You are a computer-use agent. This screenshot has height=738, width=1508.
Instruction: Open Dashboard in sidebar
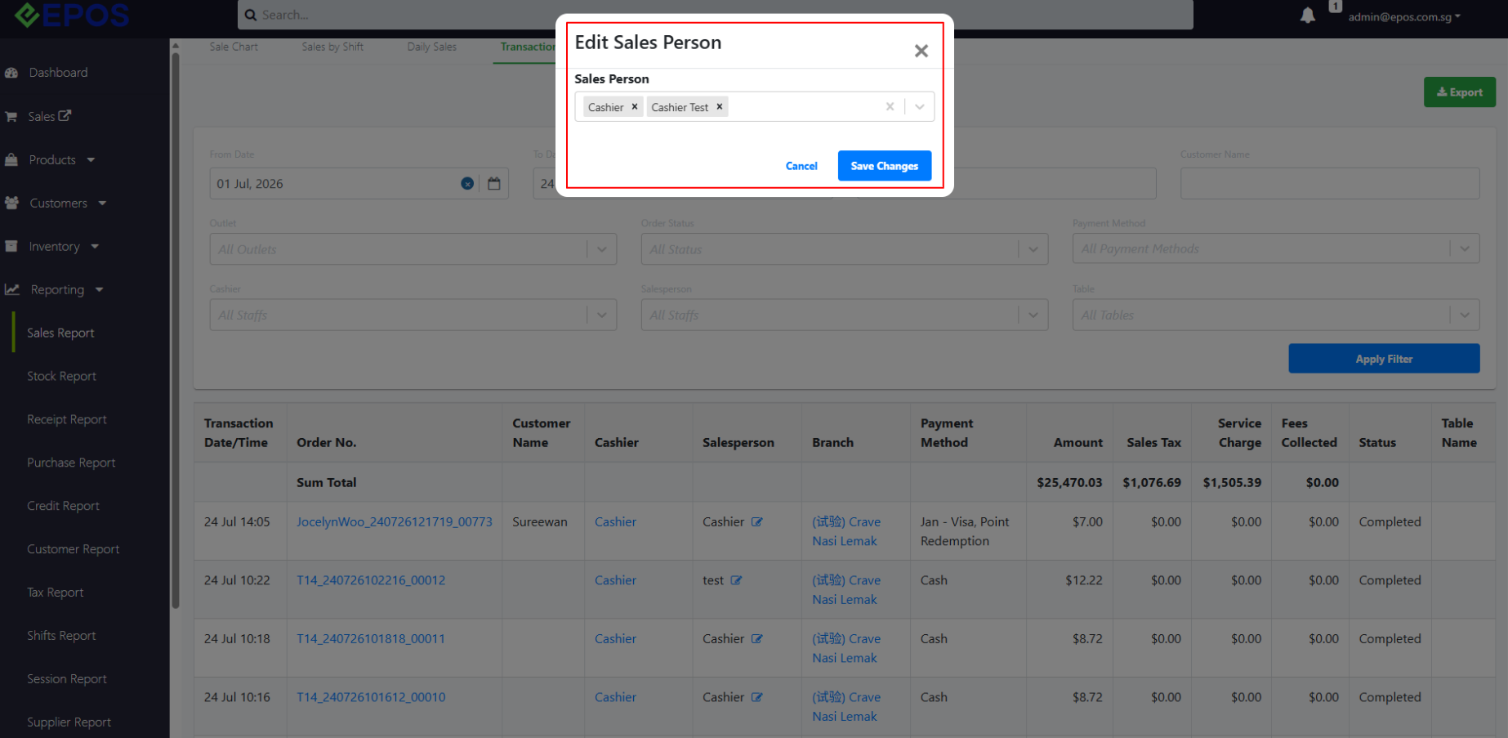tap(58, 73)
